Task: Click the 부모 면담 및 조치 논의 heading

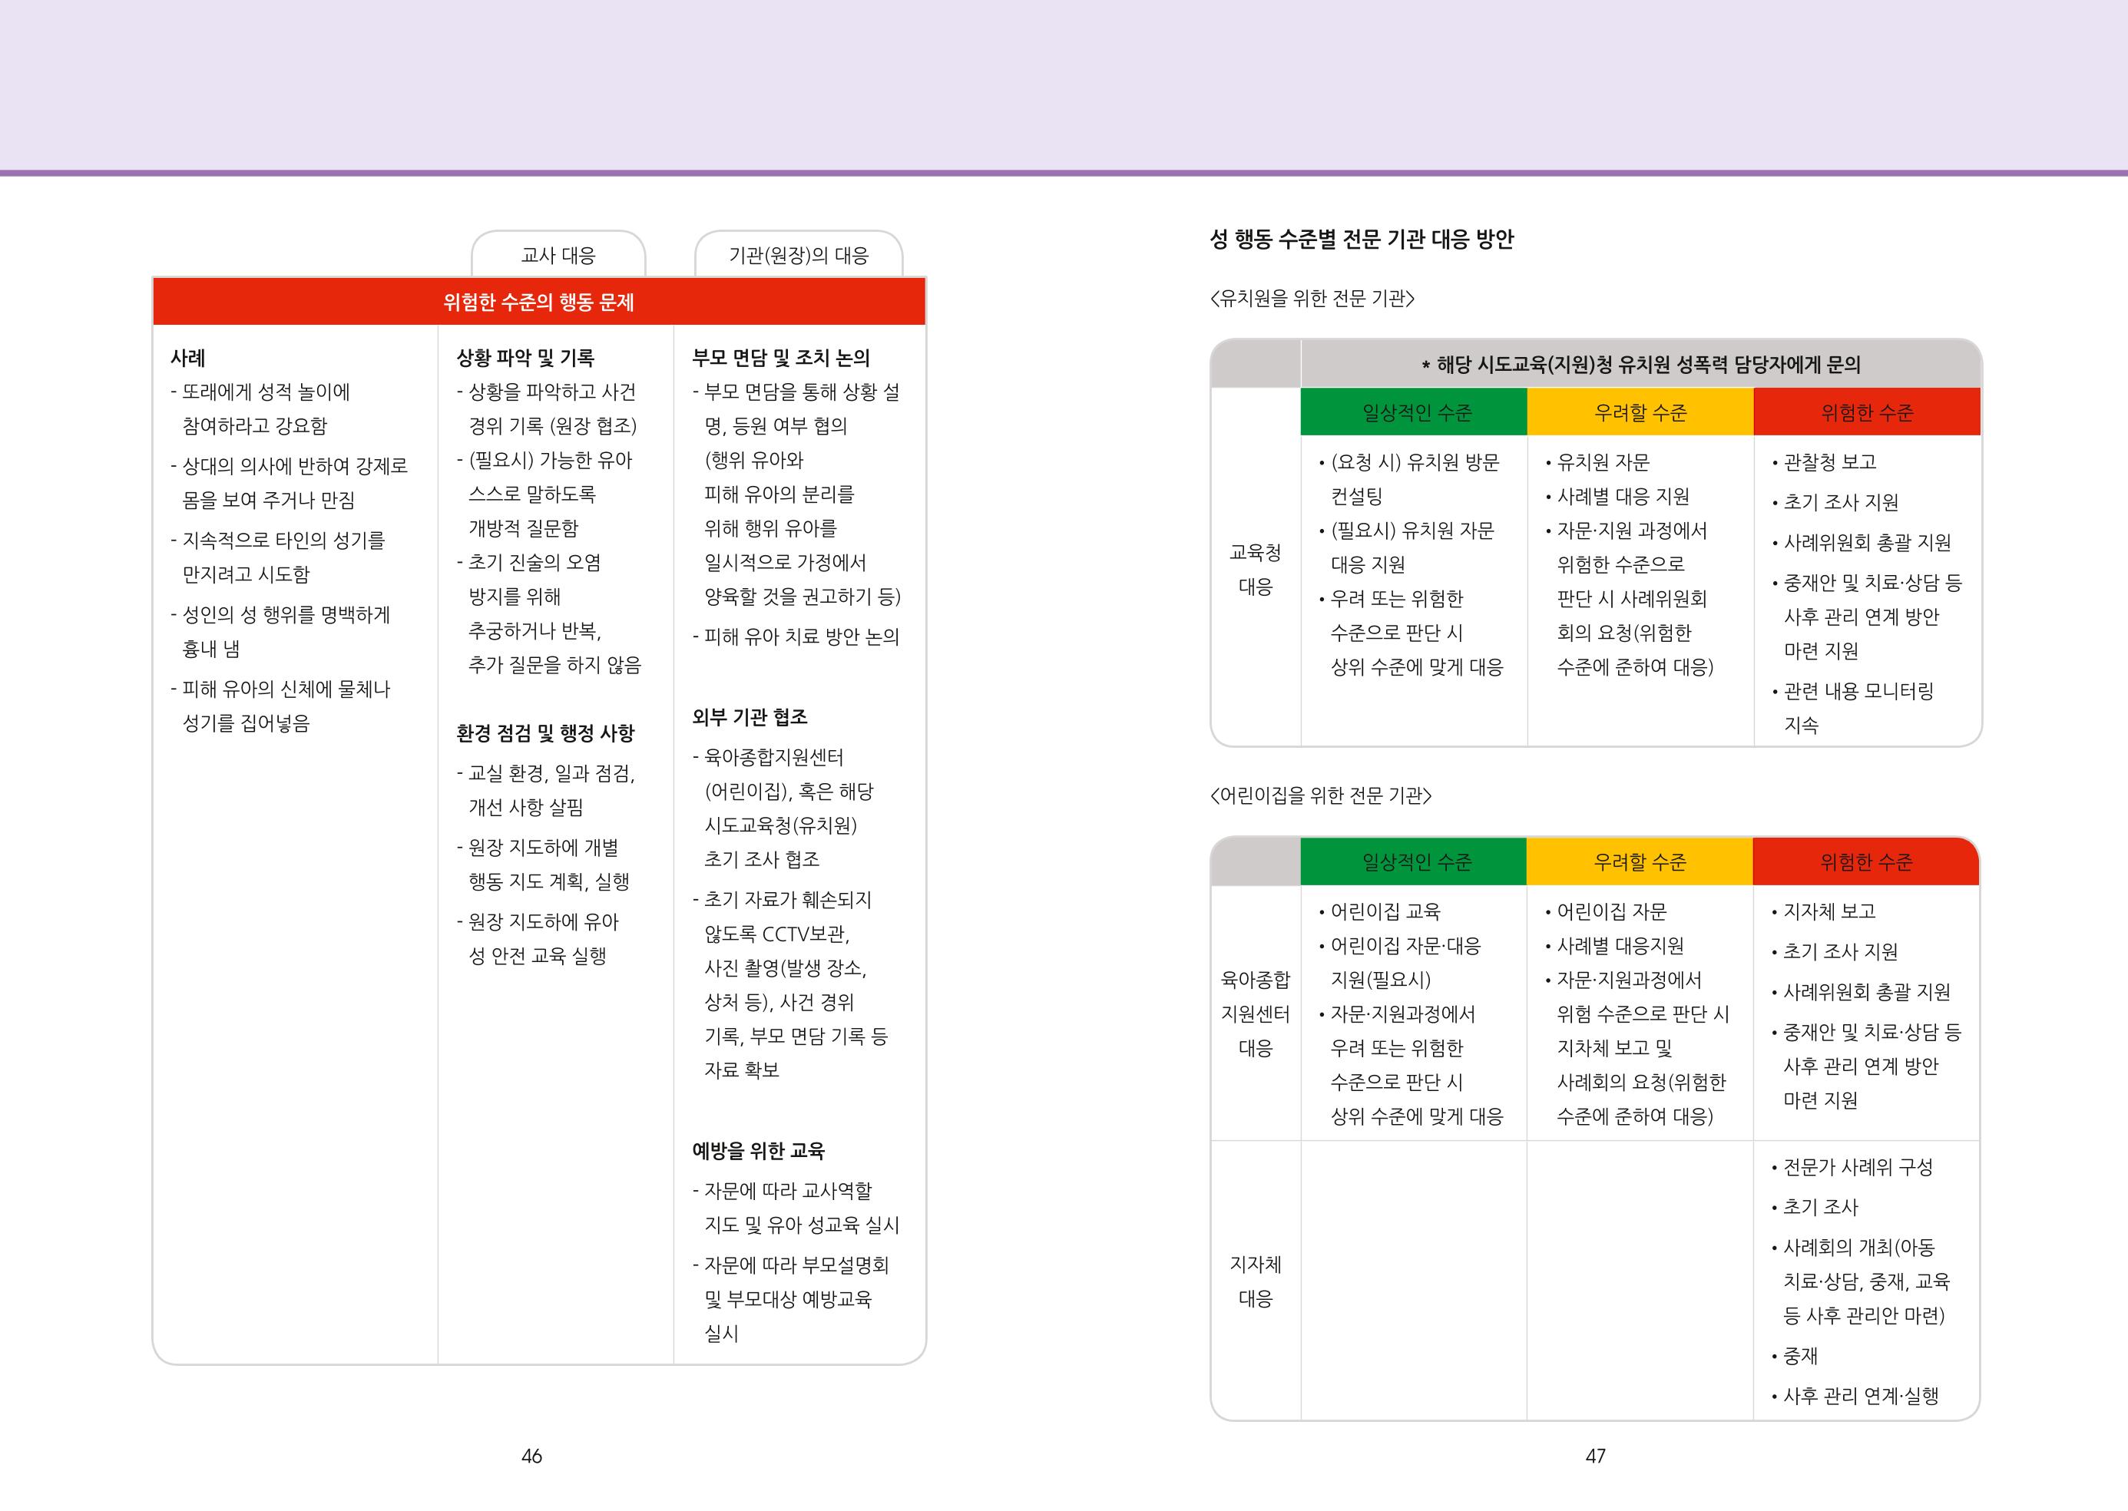Action: pyautogui.click(x=781, y=357)
